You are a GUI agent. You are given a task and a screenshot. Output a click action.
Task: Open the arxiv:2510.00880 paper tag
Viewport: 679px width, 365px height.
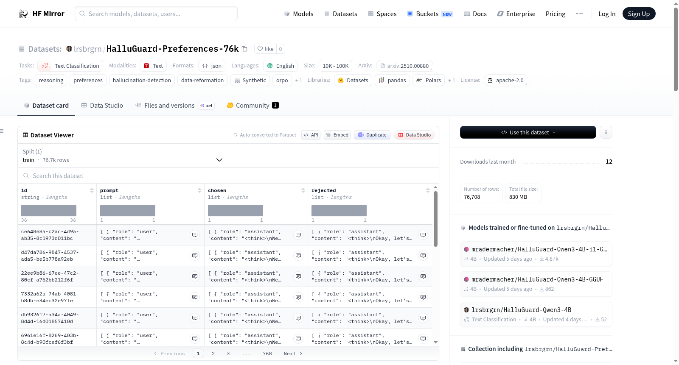pyautogui.click(x=404, y=66)
